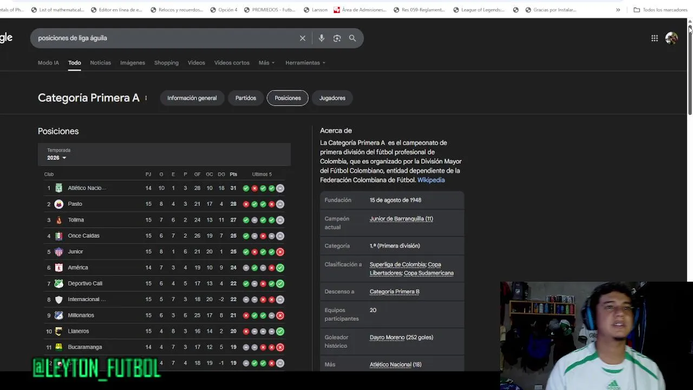Select the Shopping search tab
Image resolution: width=693 pixels, height=390 pixels.
click(x=166, y=63)
